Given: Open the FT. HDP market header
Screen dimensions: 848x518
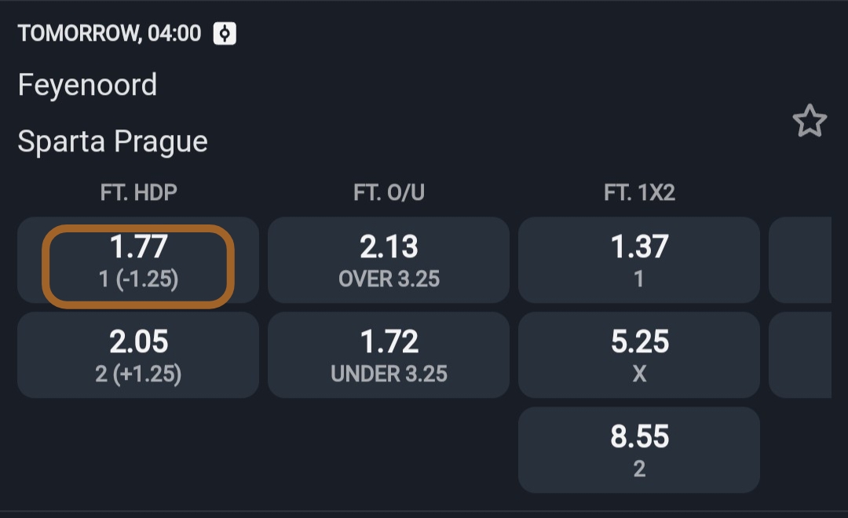Looking at the screenshot, I should click(x=138, y=192).
